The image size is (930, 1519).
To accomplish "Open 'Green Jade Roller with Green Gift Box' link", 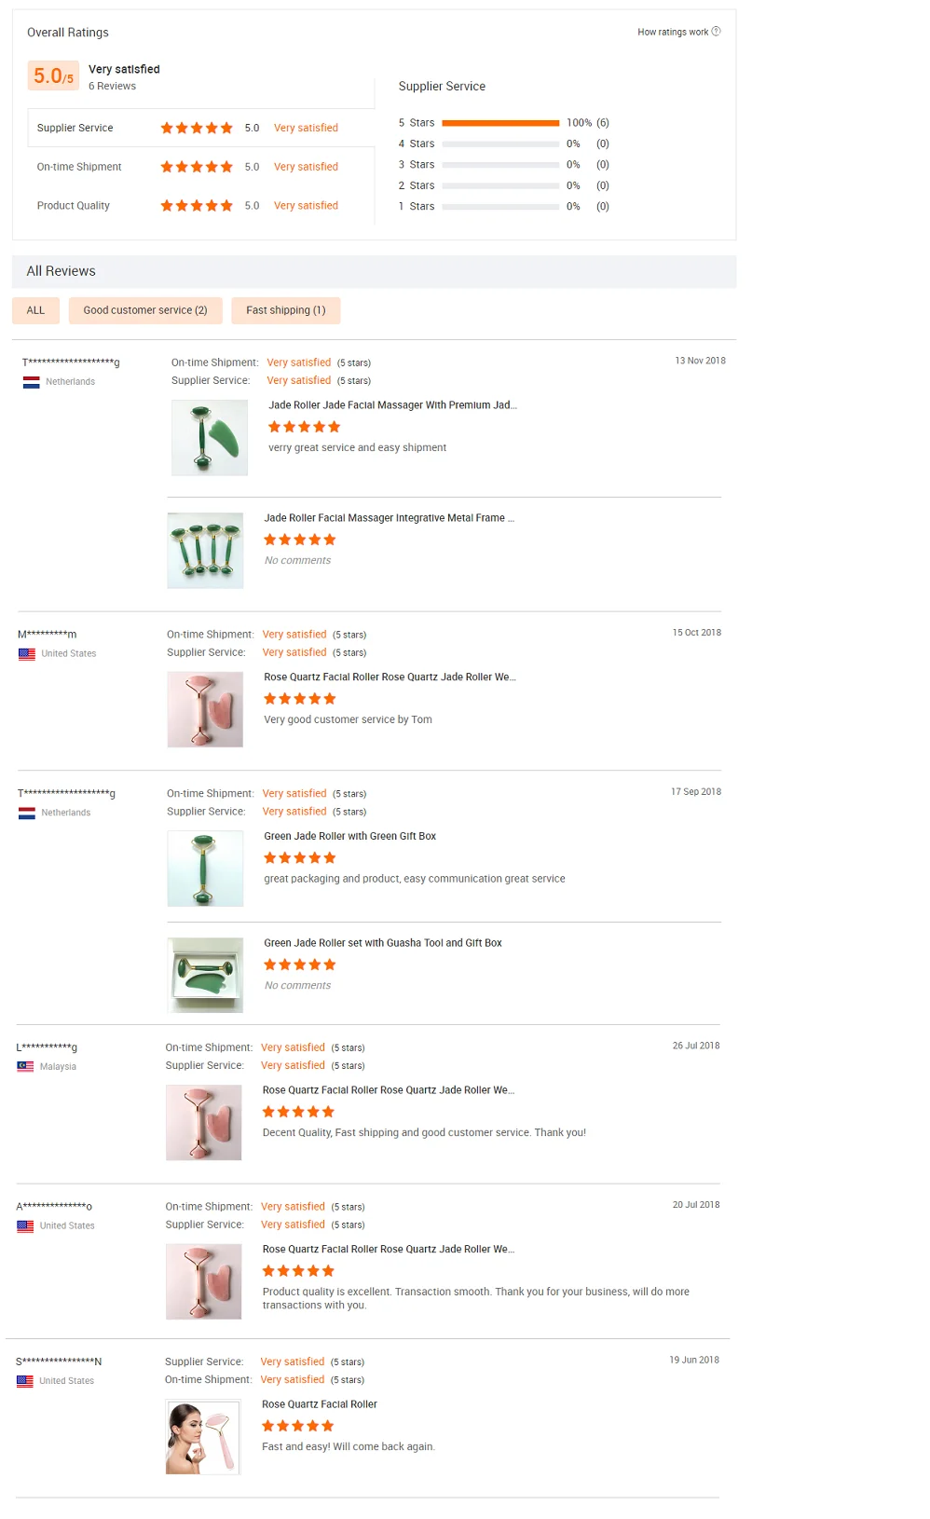I will point(349,837).
